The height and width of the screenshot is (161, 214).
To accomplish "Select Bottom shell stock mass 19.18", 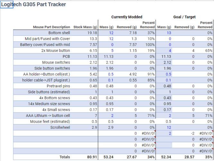I will click(92, 33).
